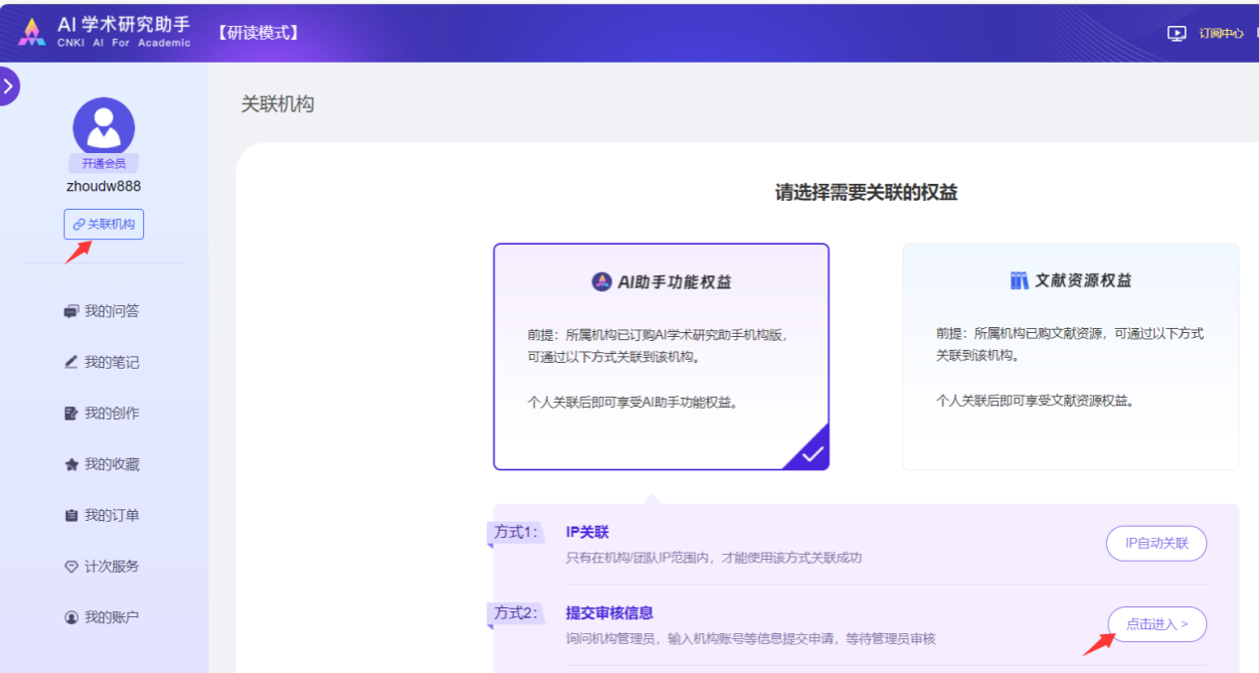
Task: Click the CNKI AI logo icon
Action: [32, 32]
